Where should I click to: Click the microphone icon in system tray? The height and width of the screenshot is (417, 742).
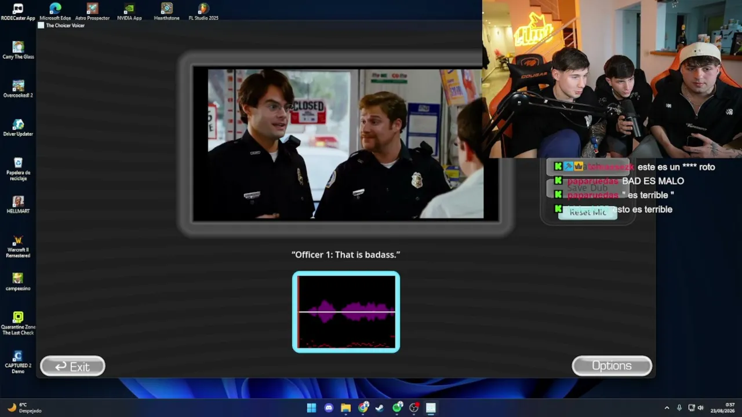[679, 408]
